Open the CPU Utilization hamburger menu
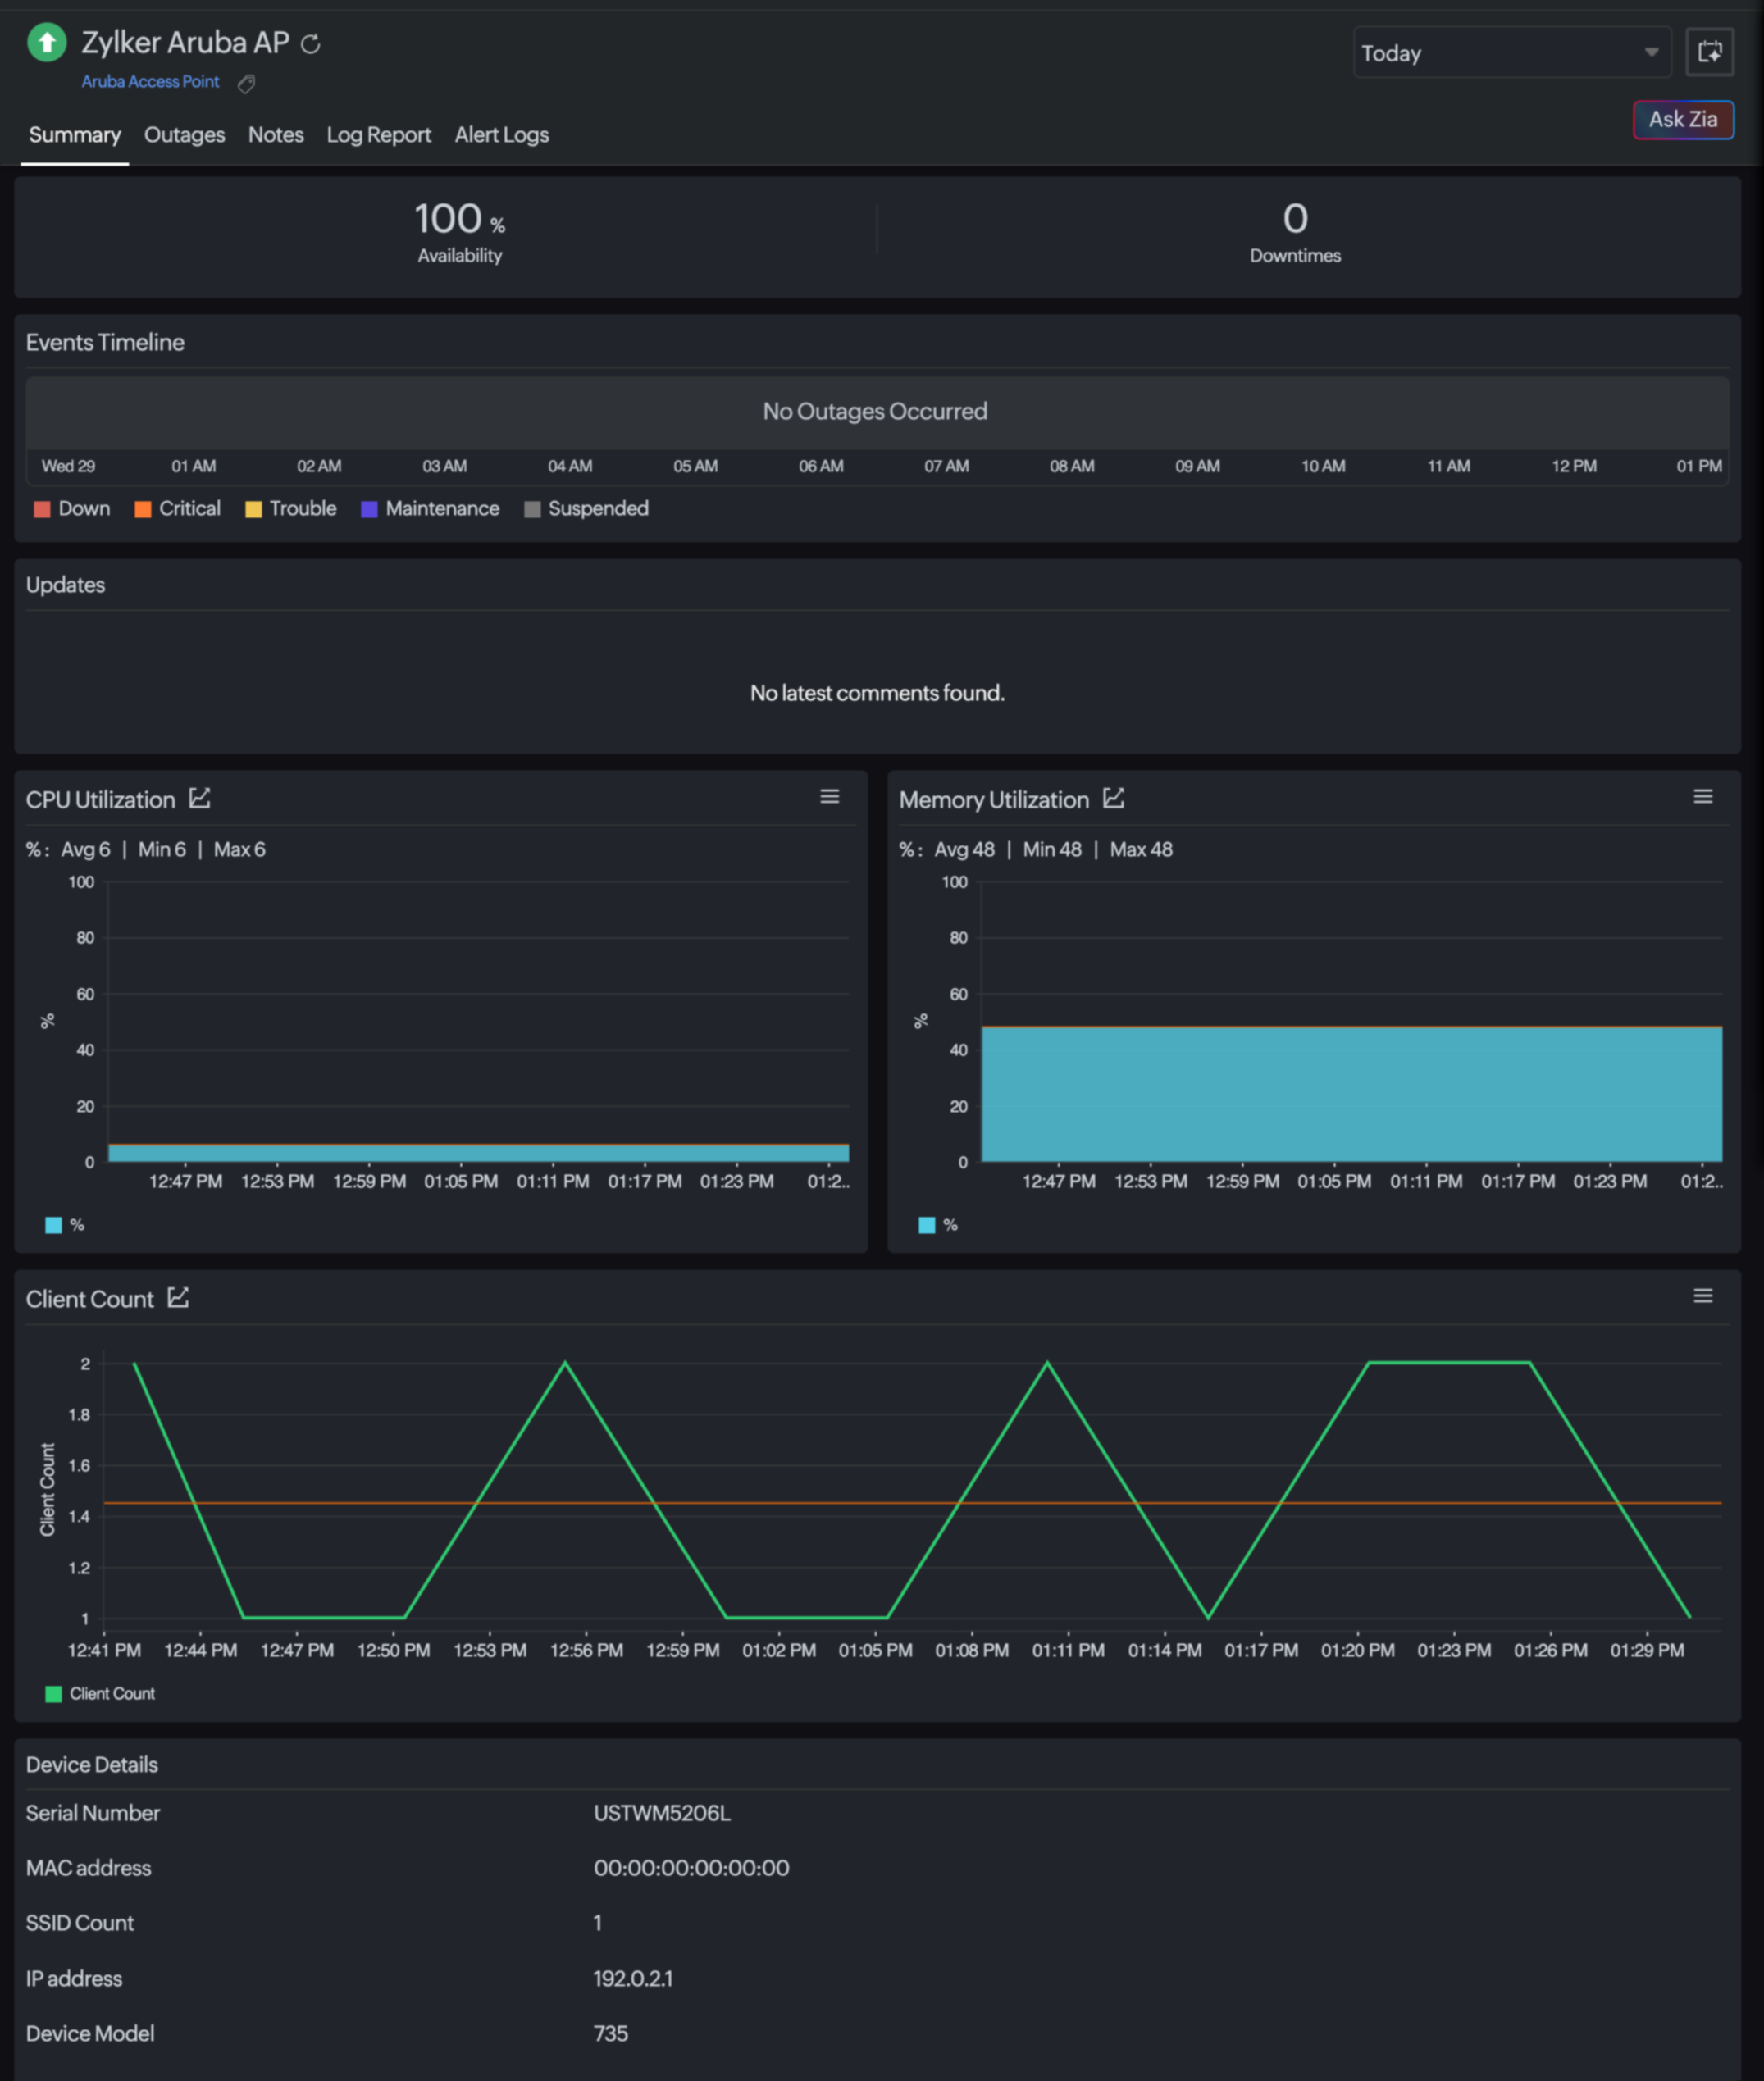 [x=829, y=796]
